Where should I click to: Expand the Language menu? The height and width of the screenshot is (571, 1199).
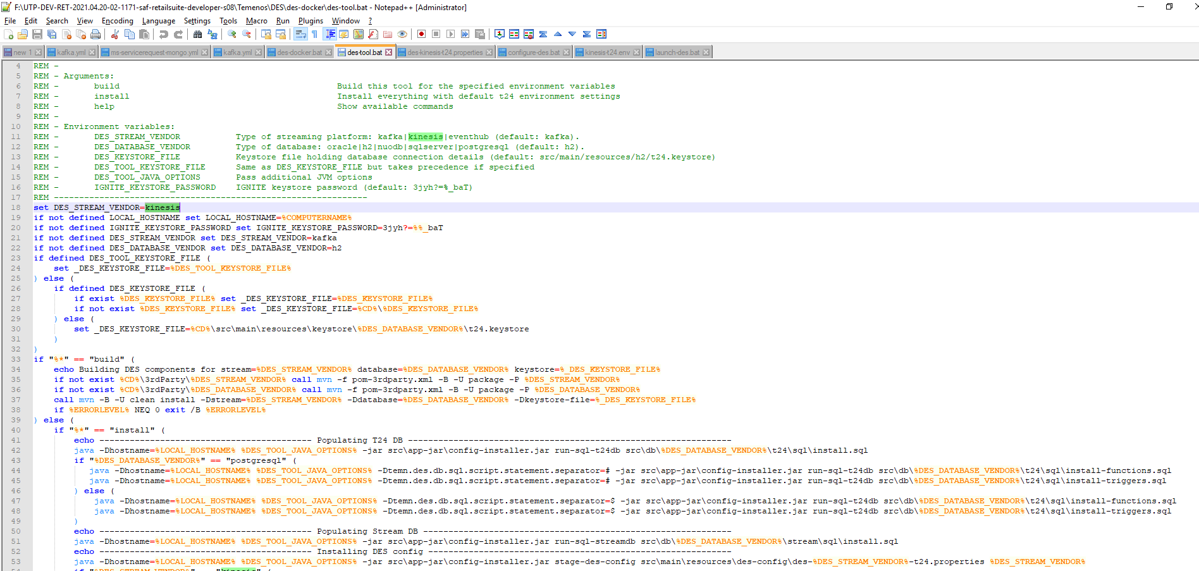[158, 21]
